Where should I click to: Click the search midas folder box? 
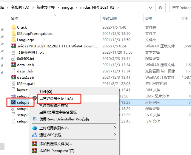(x=180, y=8)
